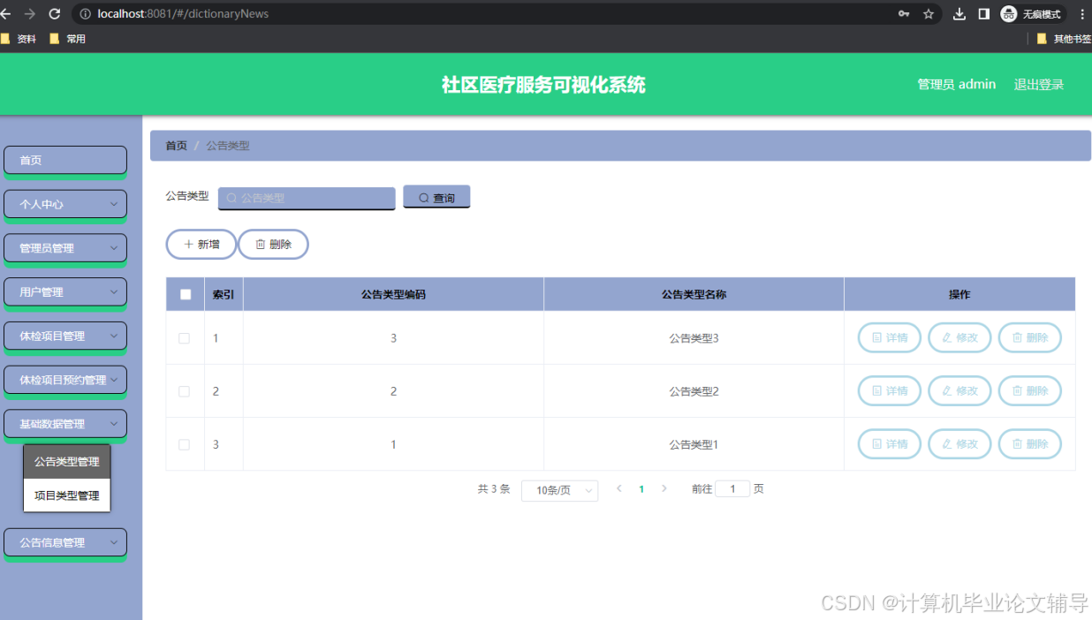1092x620 pixels.
Task: Click the browser downloads icon
Action: (x=959, y=13)
